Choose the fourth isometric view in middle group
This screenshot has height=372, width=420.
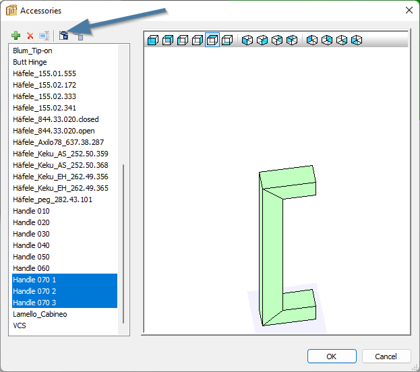[292, 40]
